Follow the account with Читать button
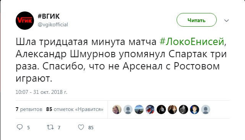The width and height of the screenshot is (245, 140). pos(196,20)
